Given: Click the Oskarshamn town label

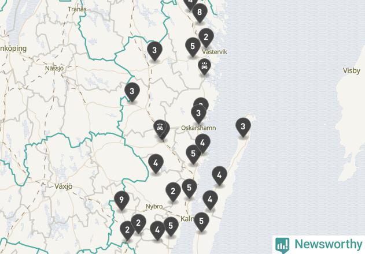Looking at the screenshot, I should [198, 128].
